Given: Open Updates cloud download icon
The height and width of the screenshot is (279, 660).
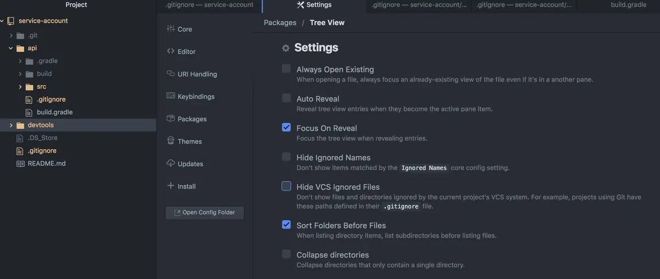Looking at the screenshot, I should coord(170,164).
